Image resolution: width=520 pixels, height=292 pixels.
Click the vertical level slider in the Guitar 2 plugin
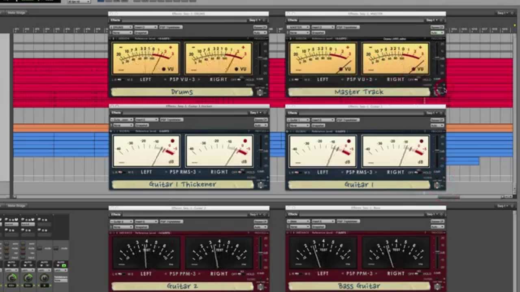coord(260,253)
